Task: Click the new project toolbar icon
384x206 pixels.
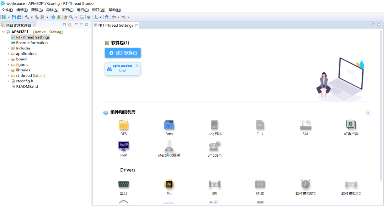Action: [x=4, y=17]
